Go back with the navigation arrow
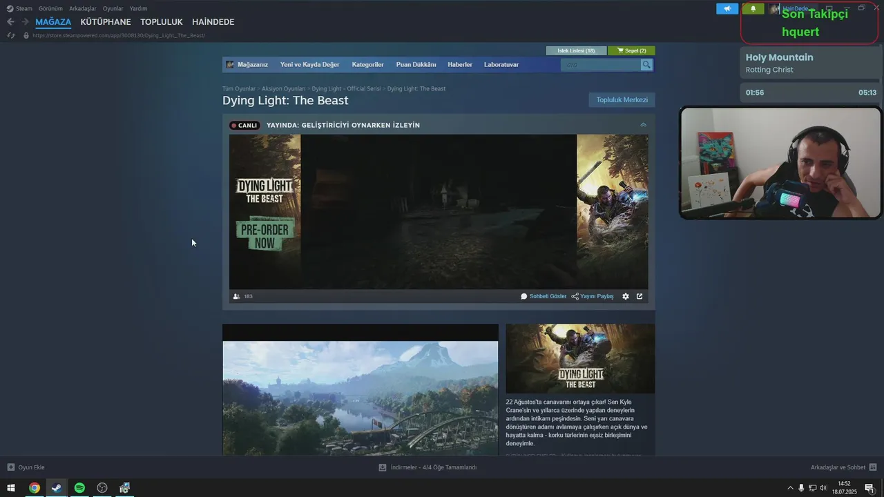This screenshot has height=497, width=884. pos(10,22)
